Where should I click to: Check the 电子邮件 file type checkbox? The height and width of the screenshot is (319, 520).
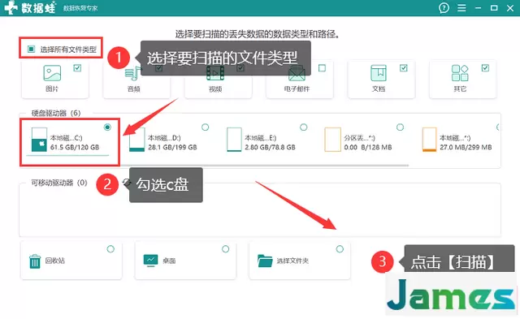322,68
